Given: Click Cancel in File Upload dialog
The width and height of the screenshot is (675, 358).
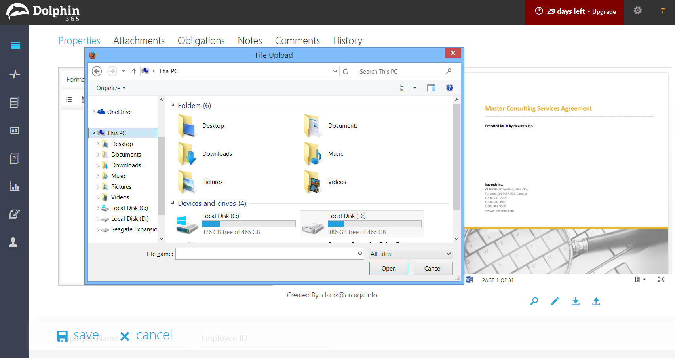Looking at the screenshot, I should [x=433, y=269].
